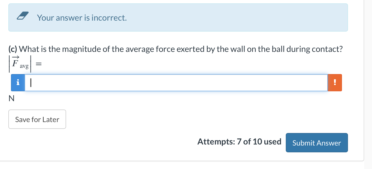Click the orange incorrect-answer indicator icon
The image size is (372, 169).
click(x=335, y=82)
